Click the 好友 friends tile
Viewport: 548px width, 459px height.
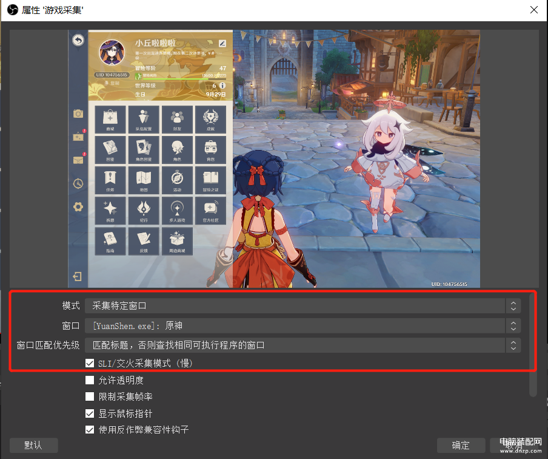pos(177,120)
